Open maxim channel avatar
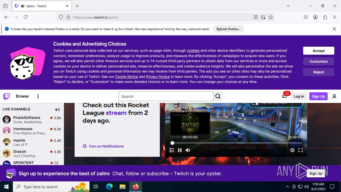Screen dimensions: 341x192 (x=7, y=142)
